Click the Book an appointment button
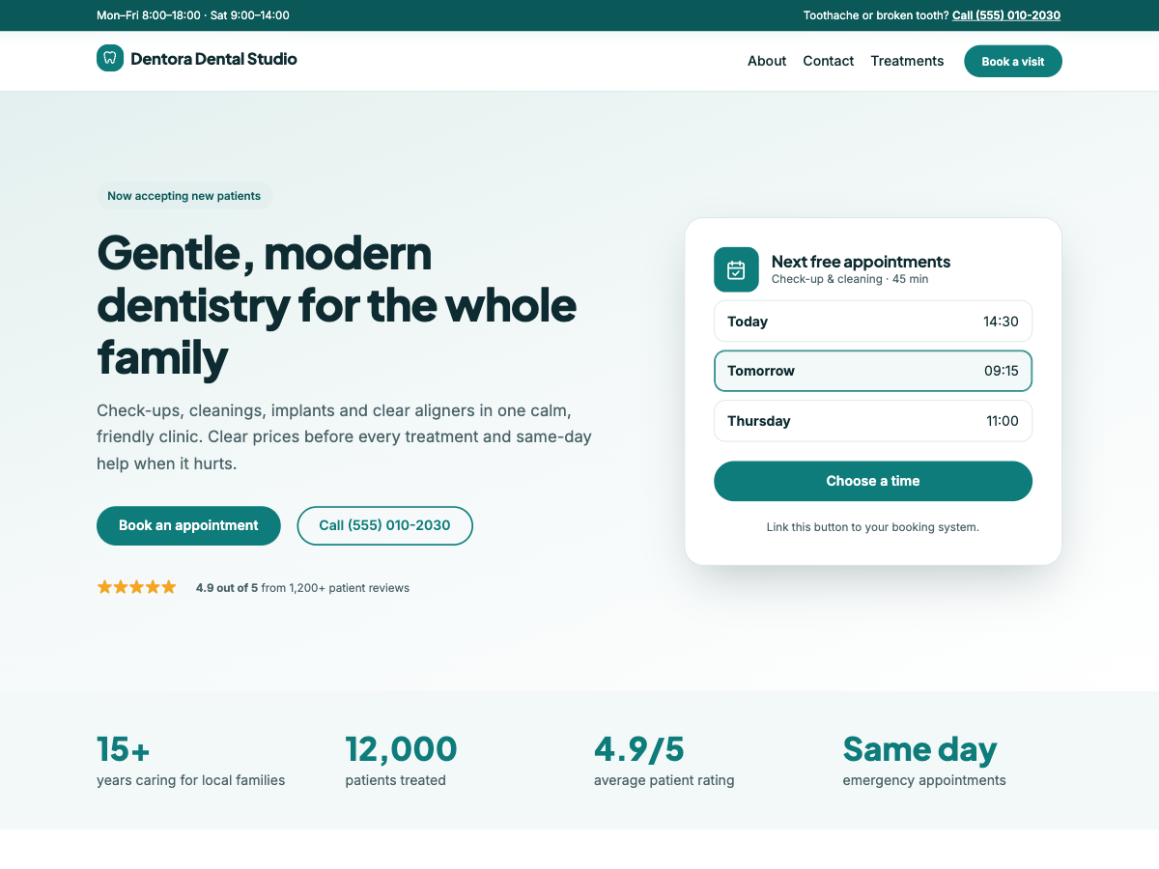The image size is (1159, 869). coord(188,525)
